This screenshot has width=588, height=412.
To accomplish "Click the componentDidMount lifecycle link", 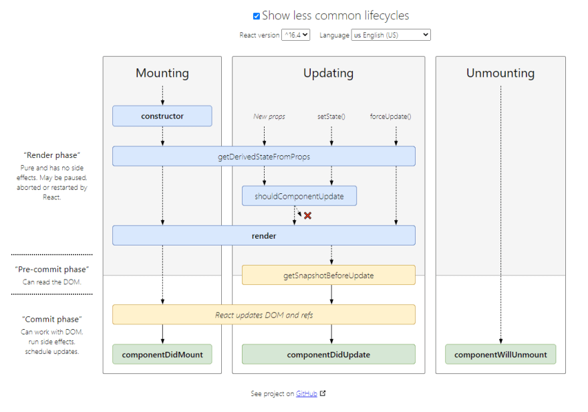I will [162, 354].
